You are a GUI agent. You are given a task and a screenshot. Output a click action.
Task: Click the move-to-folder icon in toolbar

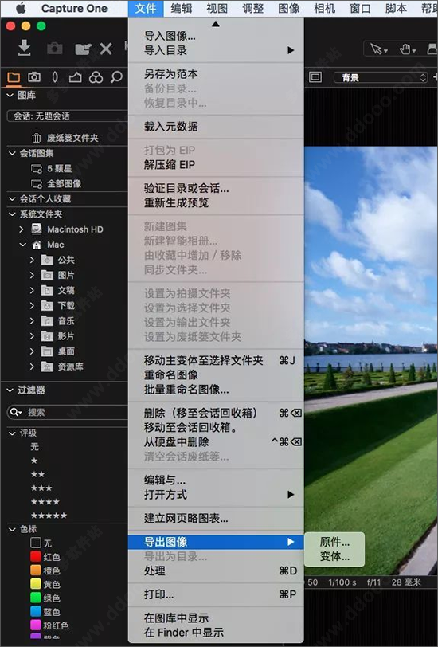[x=83, y=49]
